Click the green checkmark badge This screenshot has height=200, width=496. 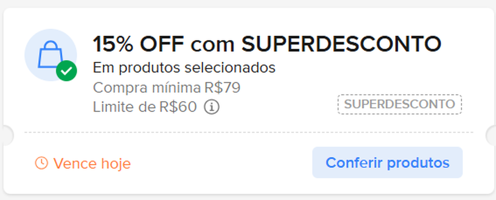[x=67, y=71]
